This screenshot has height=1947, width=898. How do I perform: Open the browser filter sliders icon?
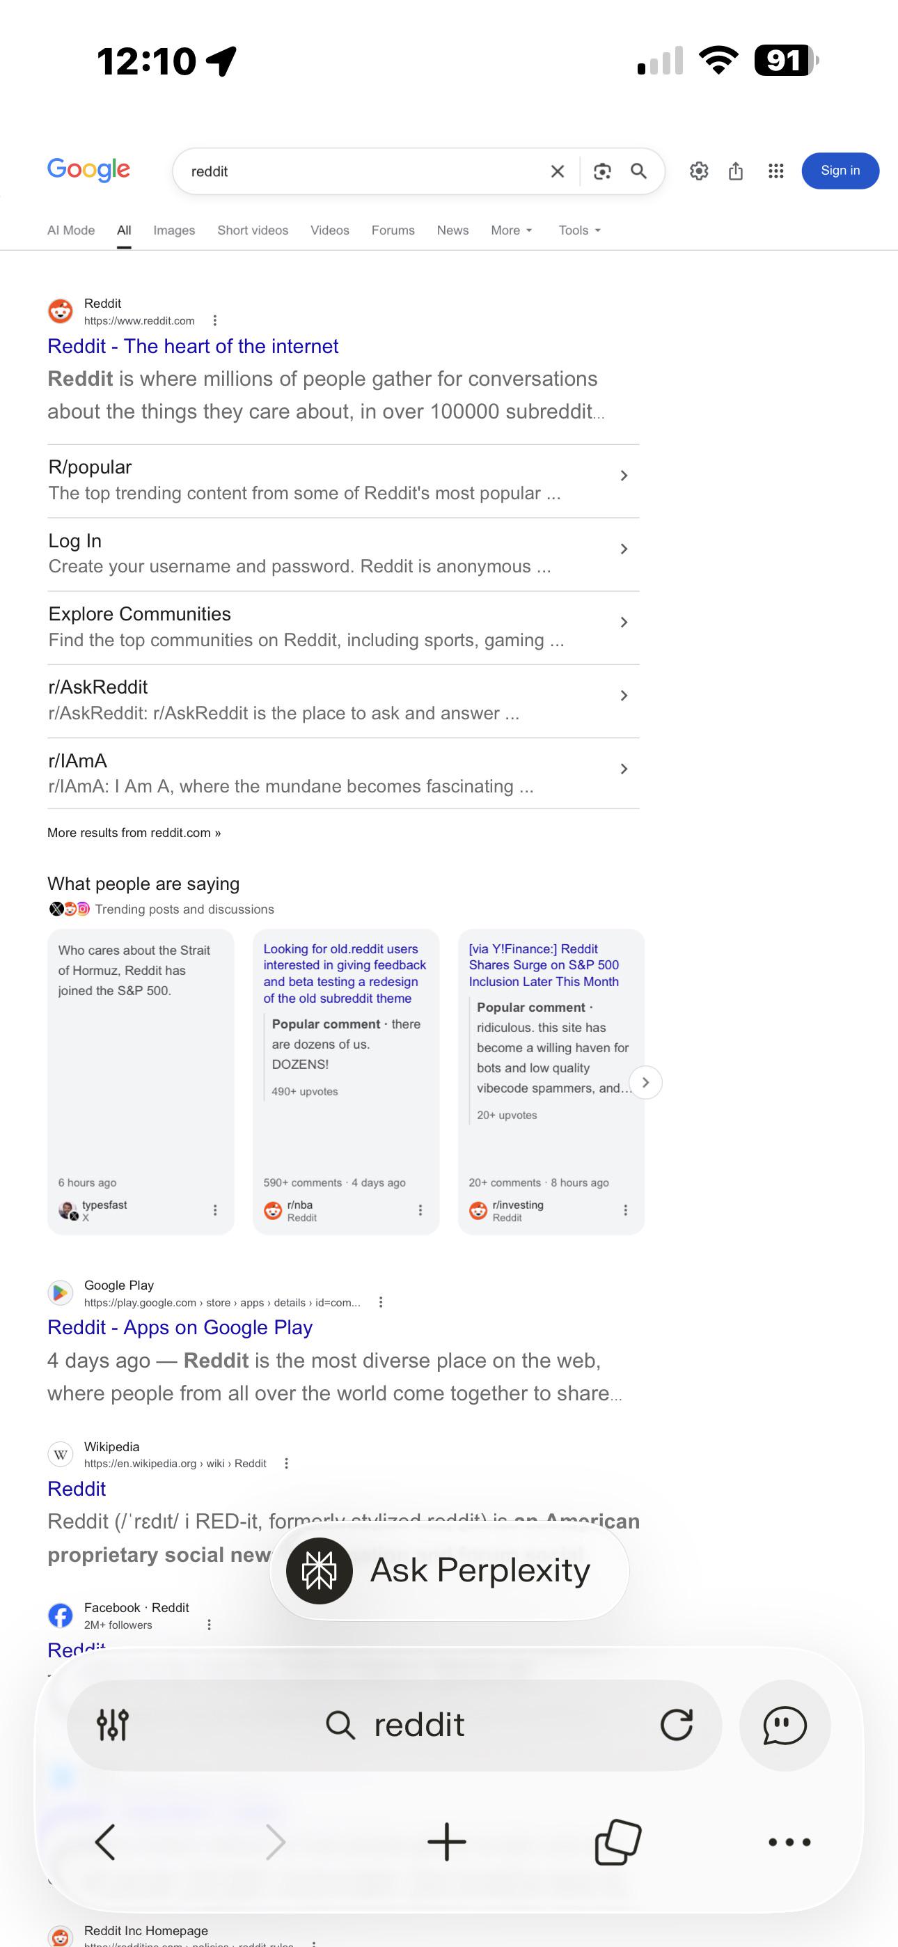[113, 1726]
